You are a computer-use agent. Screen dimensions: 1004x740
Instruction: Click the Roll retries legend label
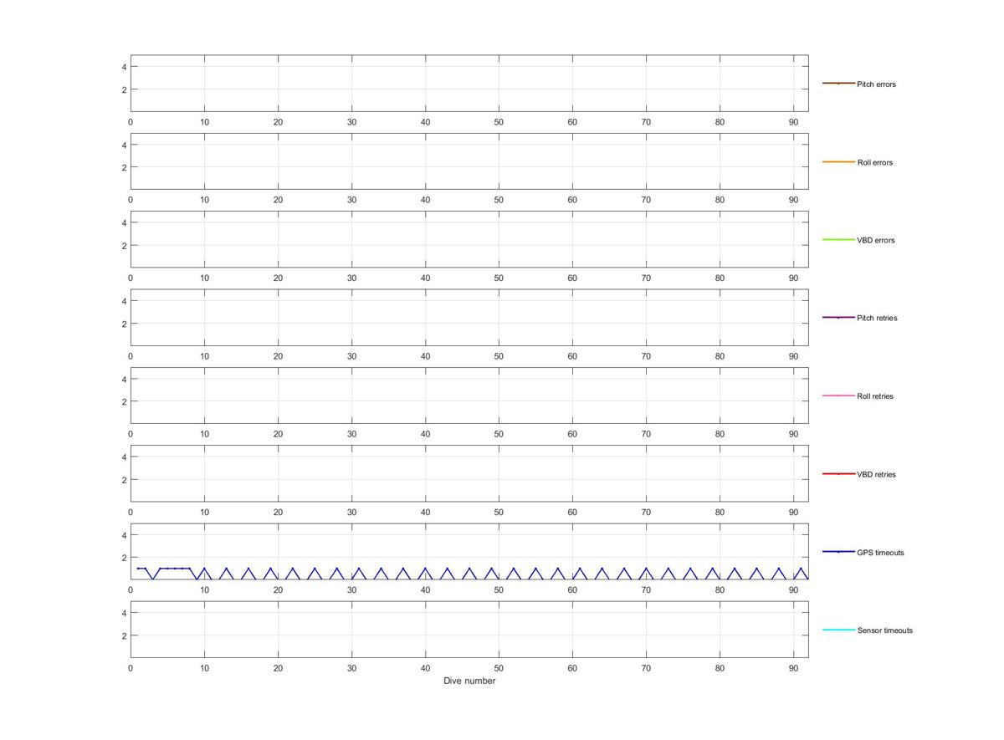[x=875, y=396]
